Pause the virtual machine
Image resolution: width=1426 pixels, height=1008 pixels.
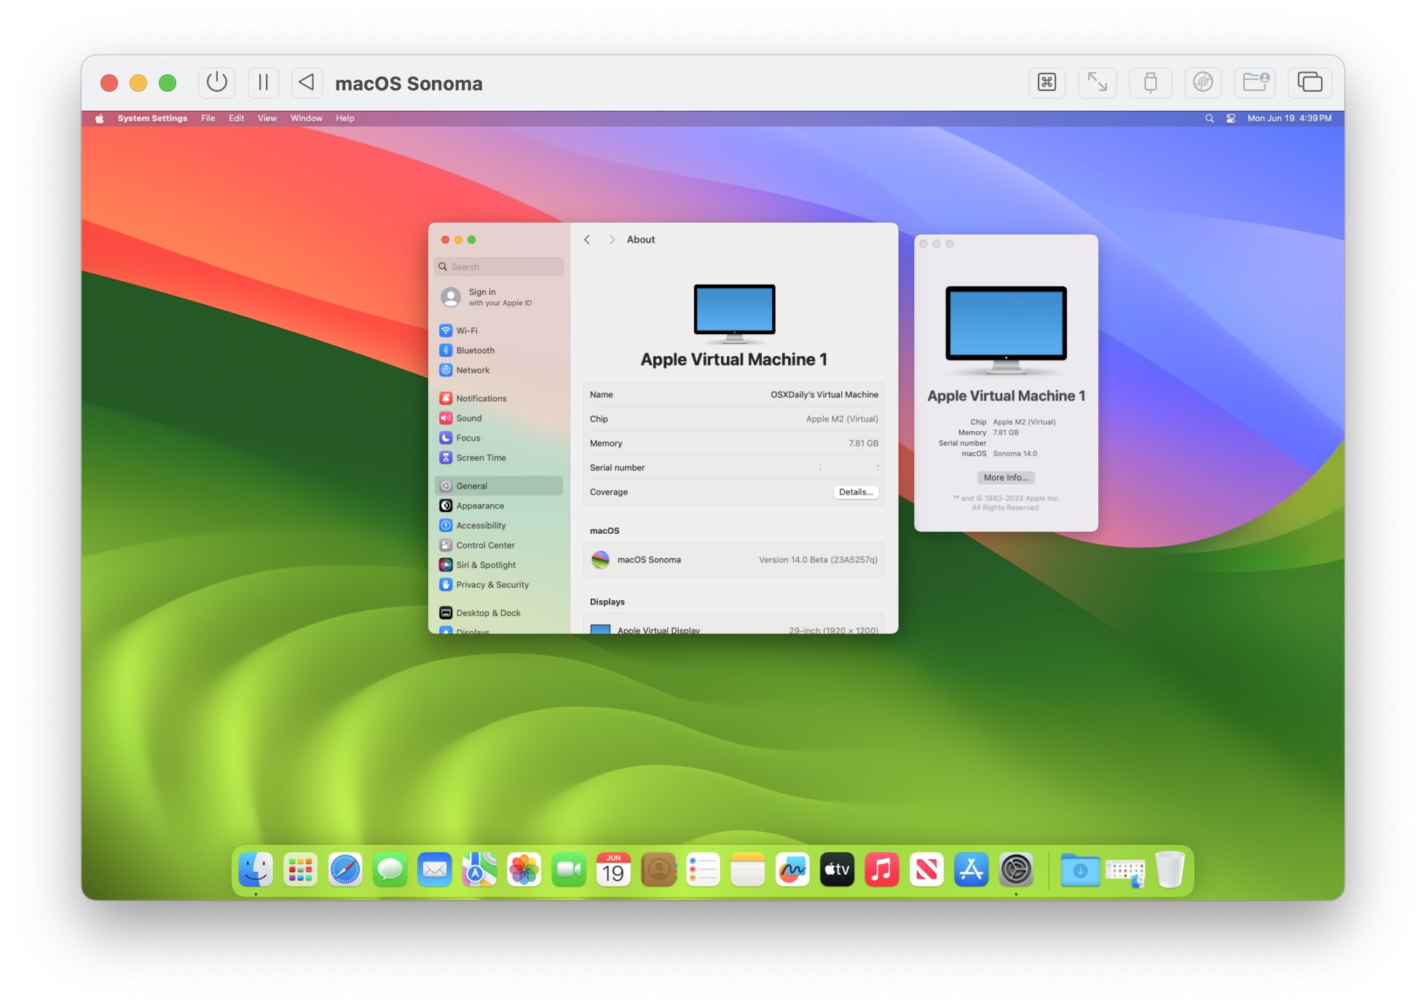[x=264, y=82]
